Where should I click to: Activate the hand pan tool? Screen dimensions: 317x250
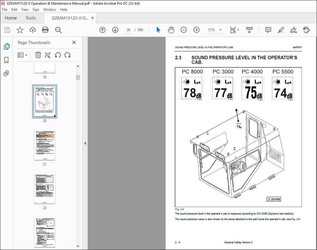171,30
